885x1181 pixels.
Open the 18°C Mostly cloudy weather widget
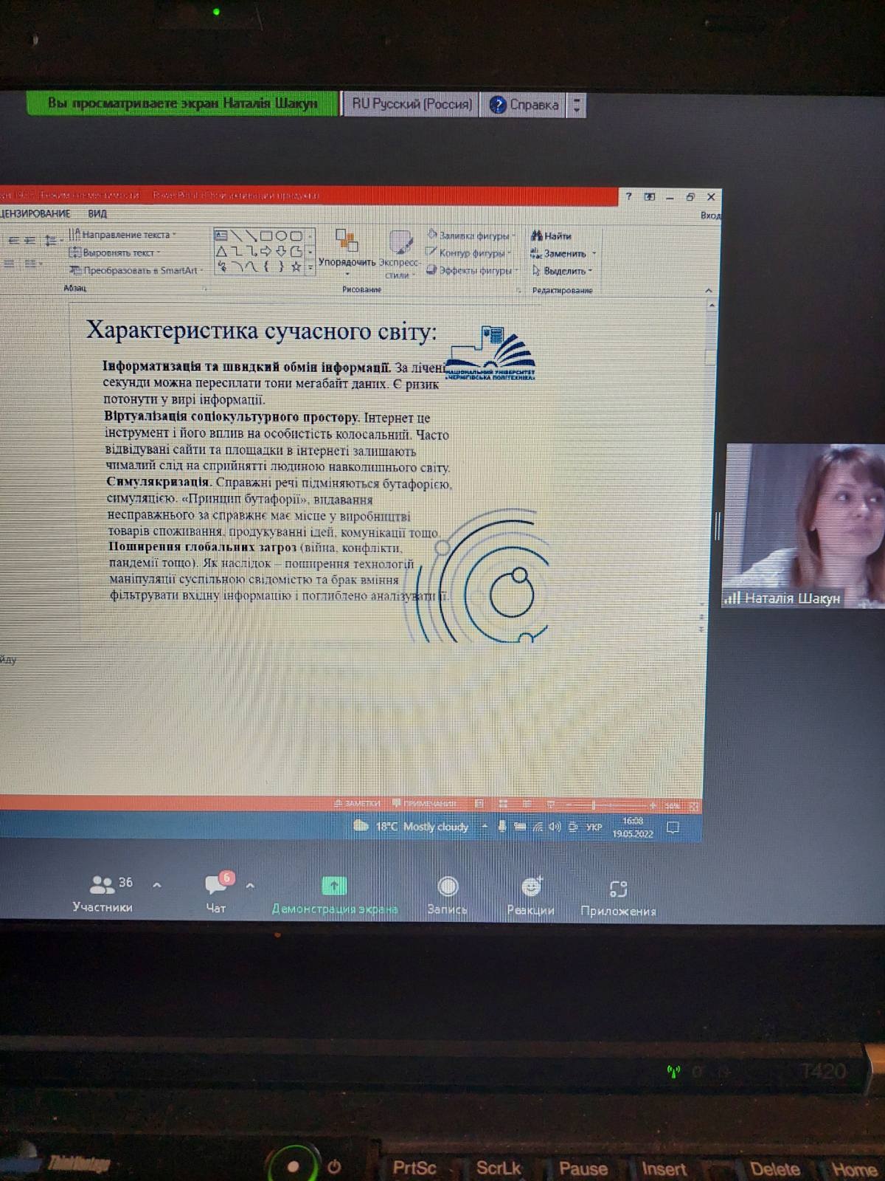412,826
